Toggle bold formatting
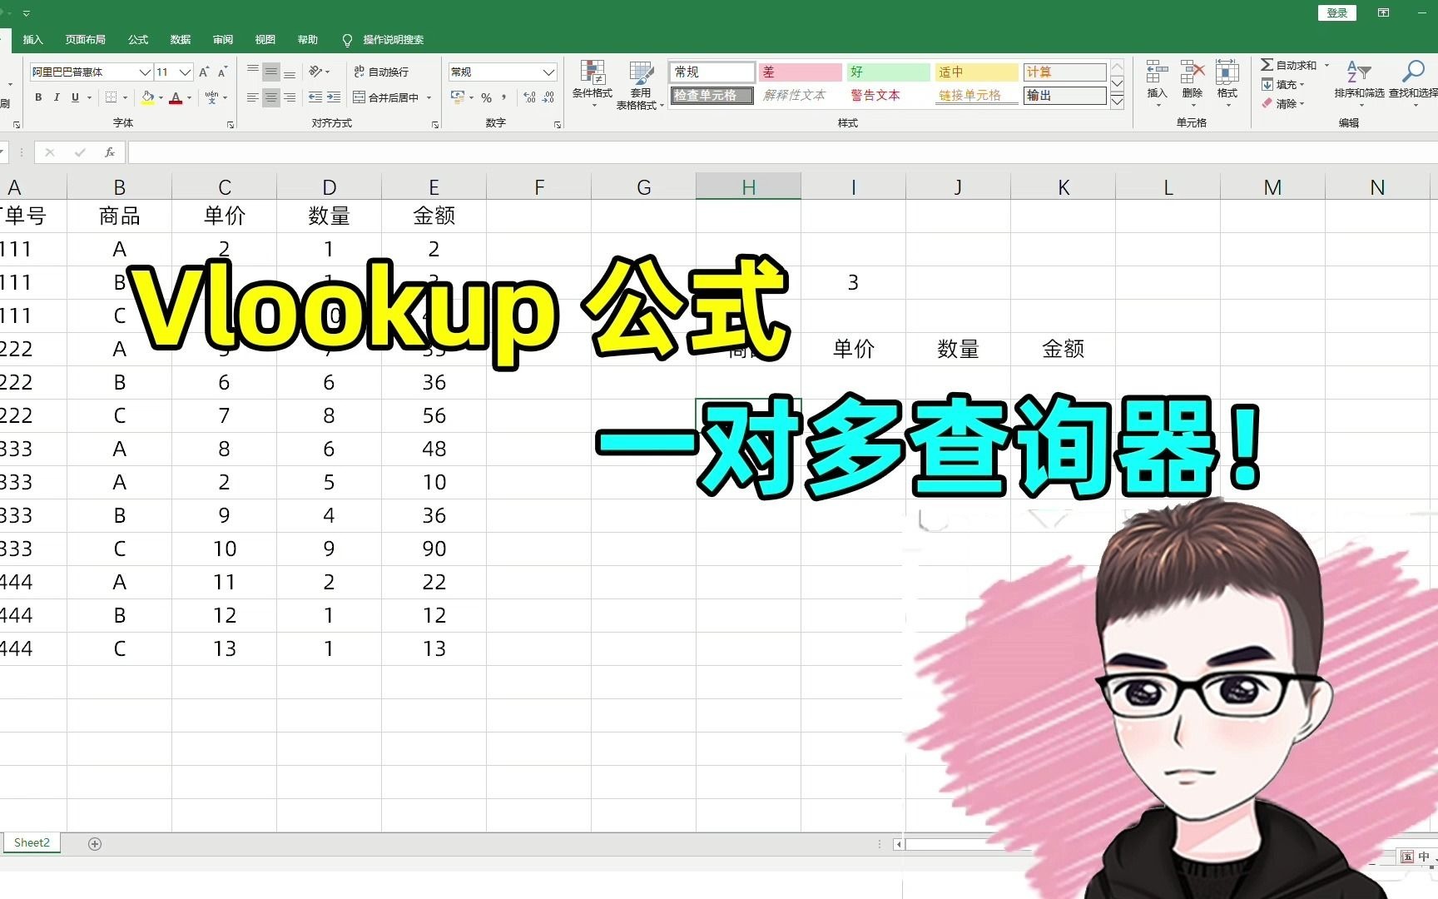 (37, 97)
